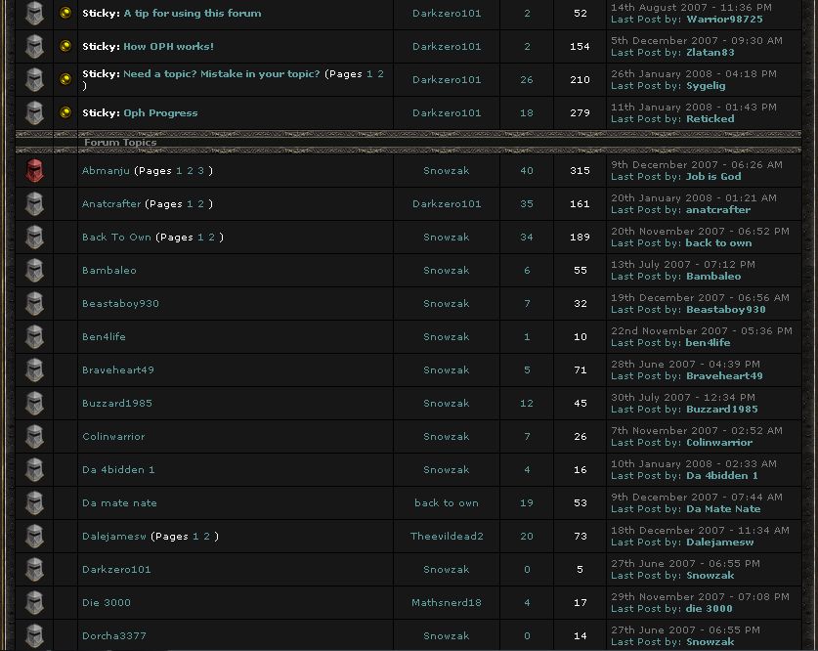Click the helmet icon beside Die 3000
Screen dimensions: 818x651
click(x=34, y=602)
